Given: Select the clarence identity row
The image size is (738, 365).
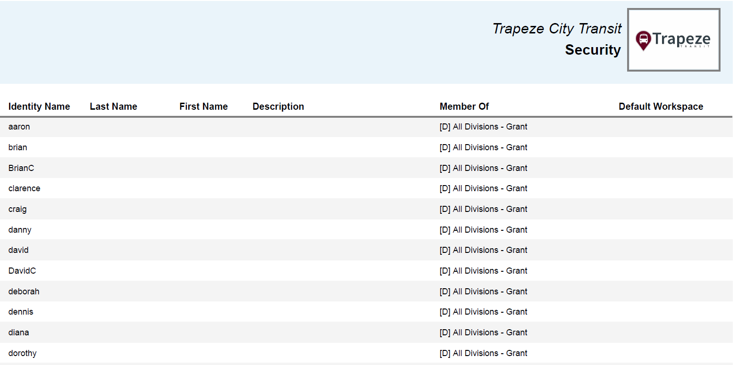Looking at the screenshot, I should (x=25, y=188).
